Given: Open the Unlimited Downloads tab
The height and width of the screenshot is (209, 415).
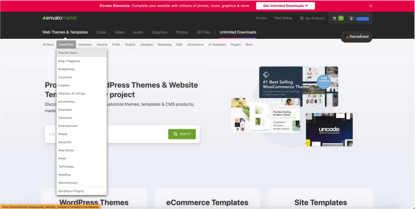Looking at the screenshot, I should 238,32.
